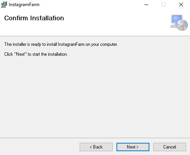Click the computer and CD setup graphic
This screenshot has width=190, height=155.
tap(179, 23)
